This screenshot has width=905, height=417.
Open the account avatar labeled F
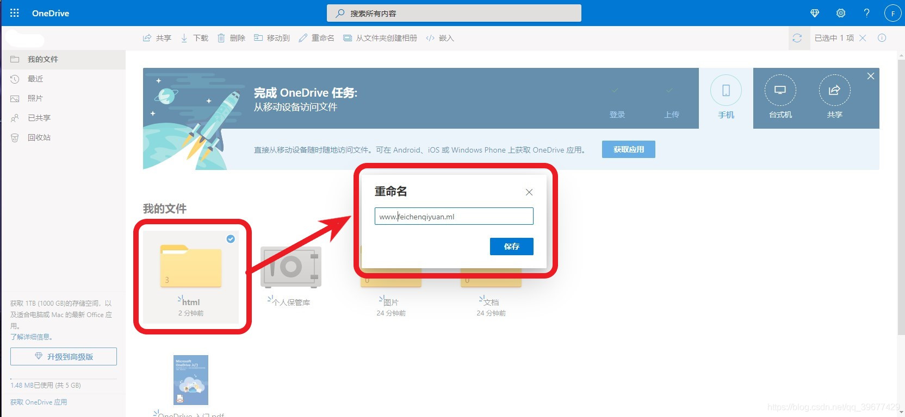coord(893,13)
